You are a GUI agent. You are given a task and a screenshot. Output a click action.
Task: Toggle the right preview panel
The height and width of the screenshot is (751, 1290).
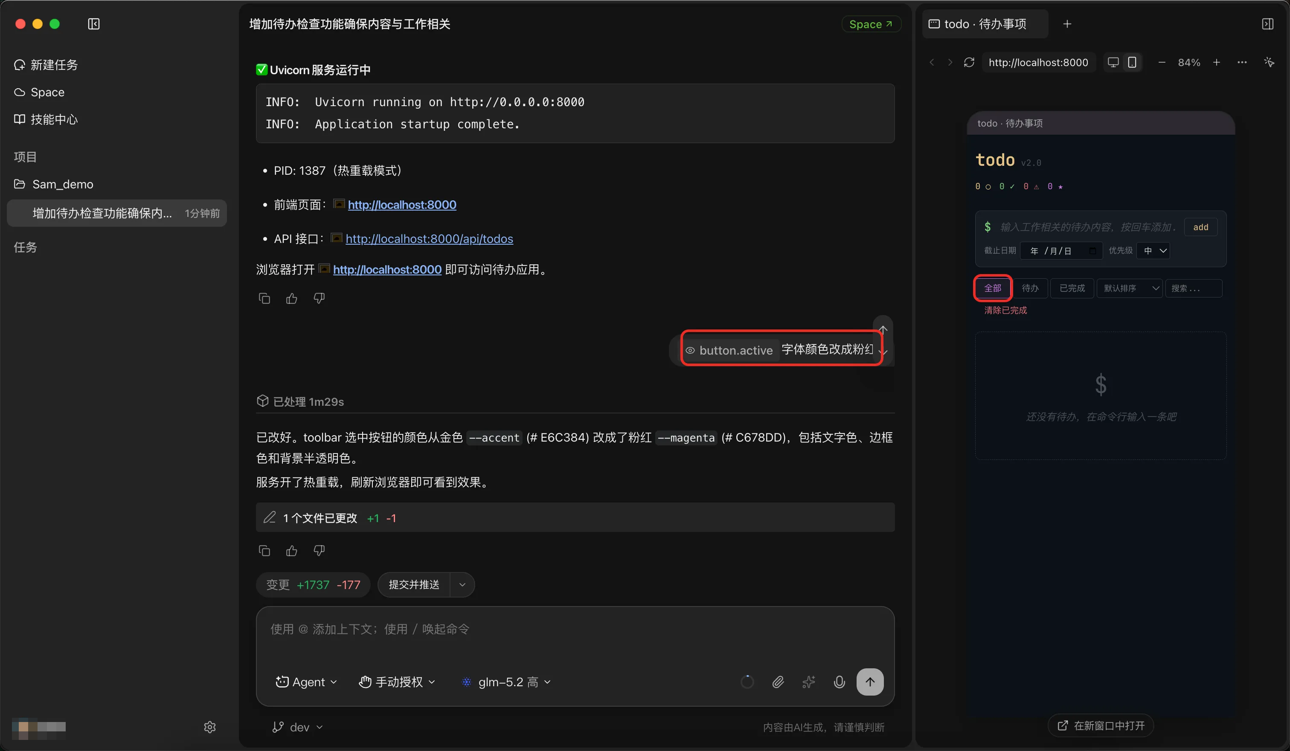pyautogui.click(x=1267, y=24)
